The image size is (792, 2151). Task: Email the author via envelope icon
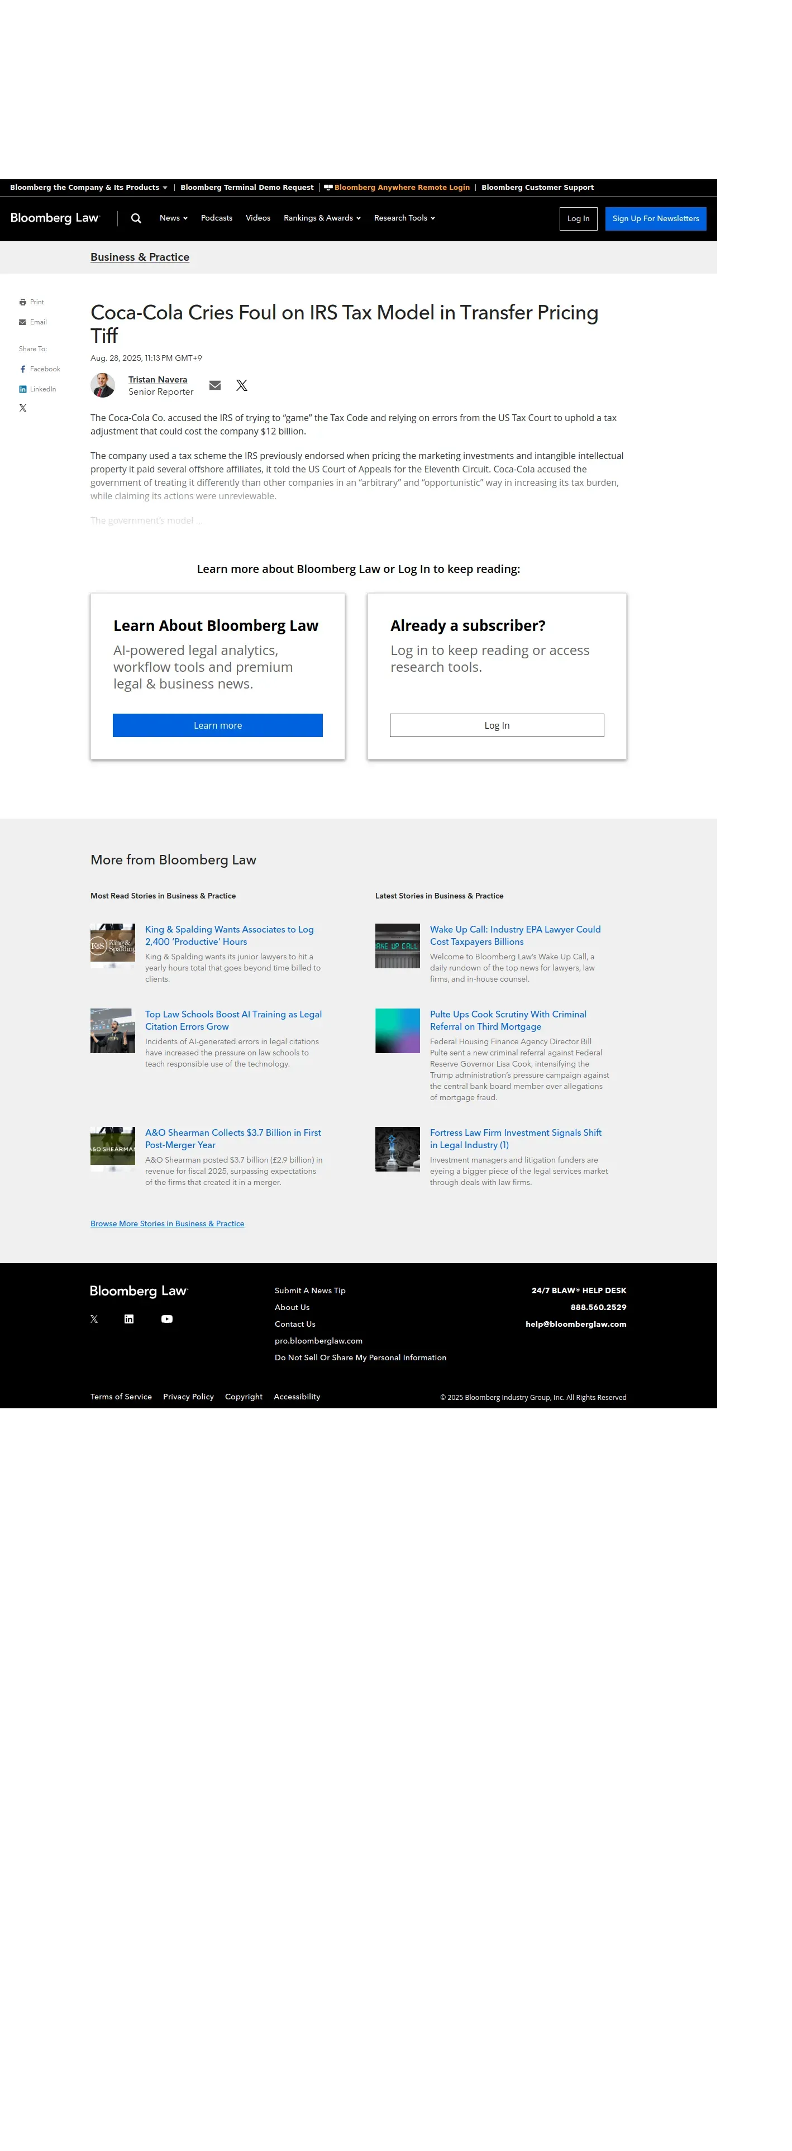coord(214,385)
